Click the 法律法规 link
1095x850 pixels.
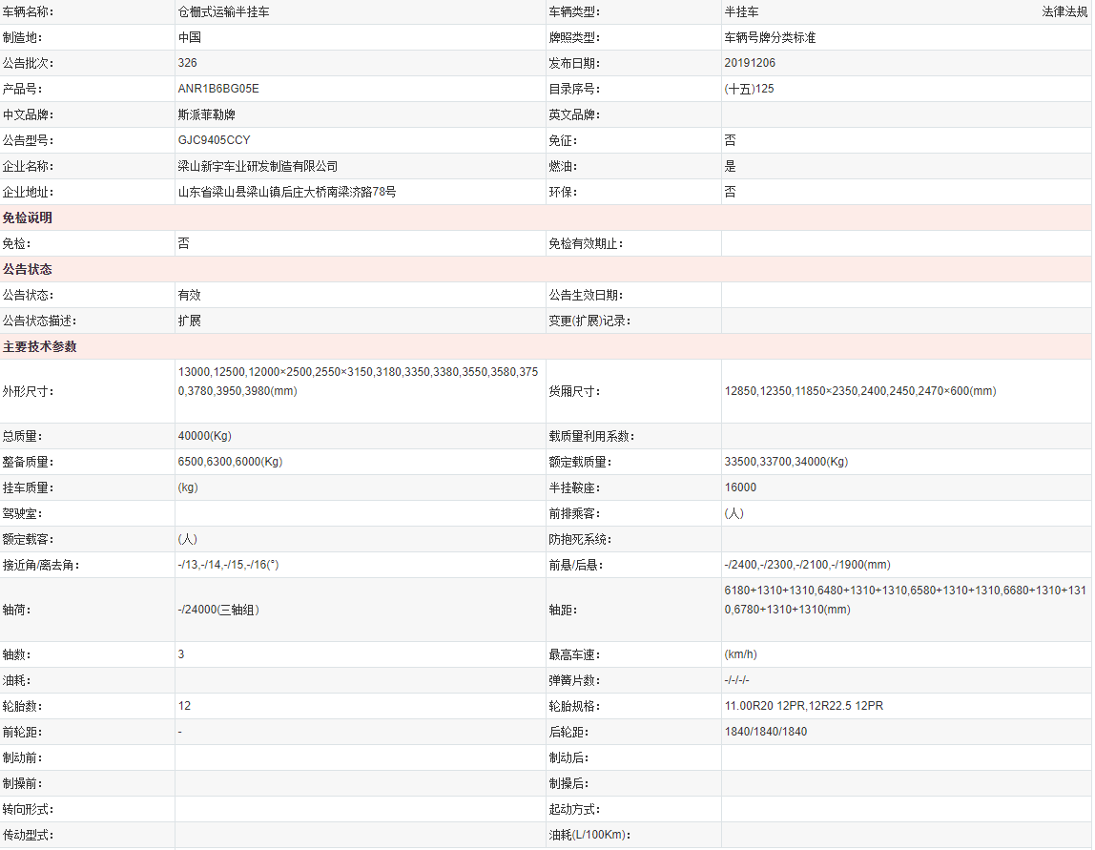pyautogui.click(x=1064, y=12)
